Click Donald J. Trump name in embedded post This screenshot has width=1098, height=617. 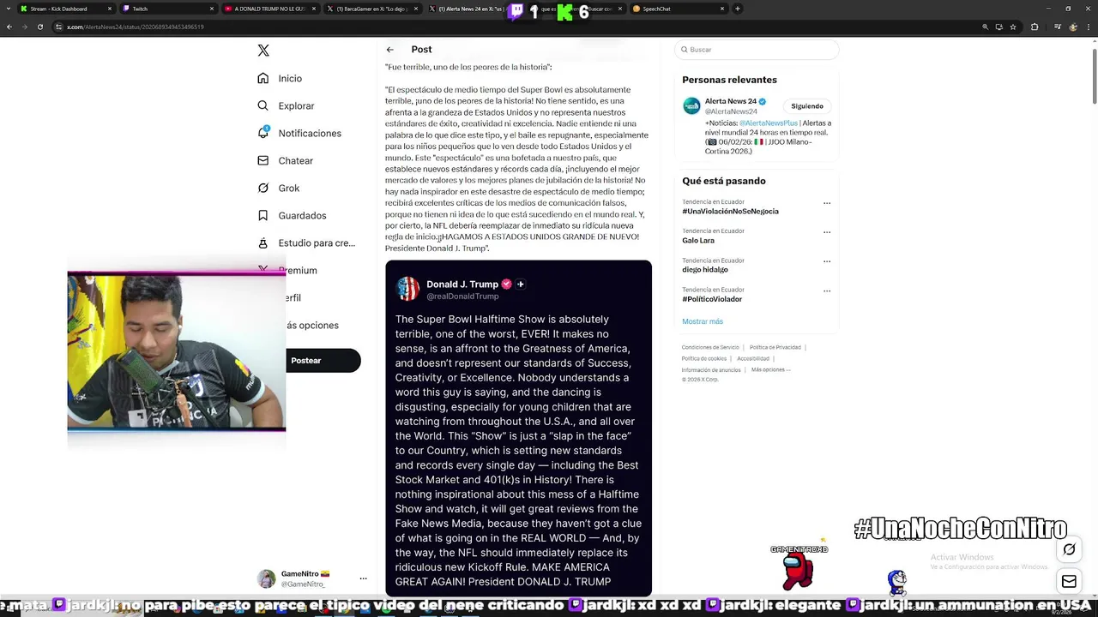(x=462, y=285)
